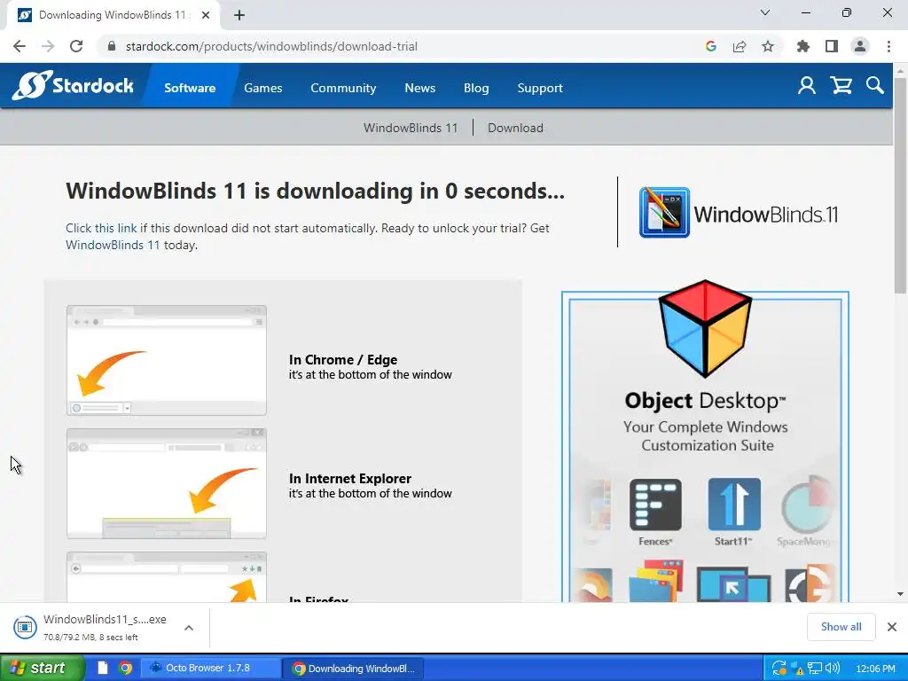Click the WindowBlinds 11 breadcrumb link
This screenshot has height=681, width=908.
click(411, 128)
